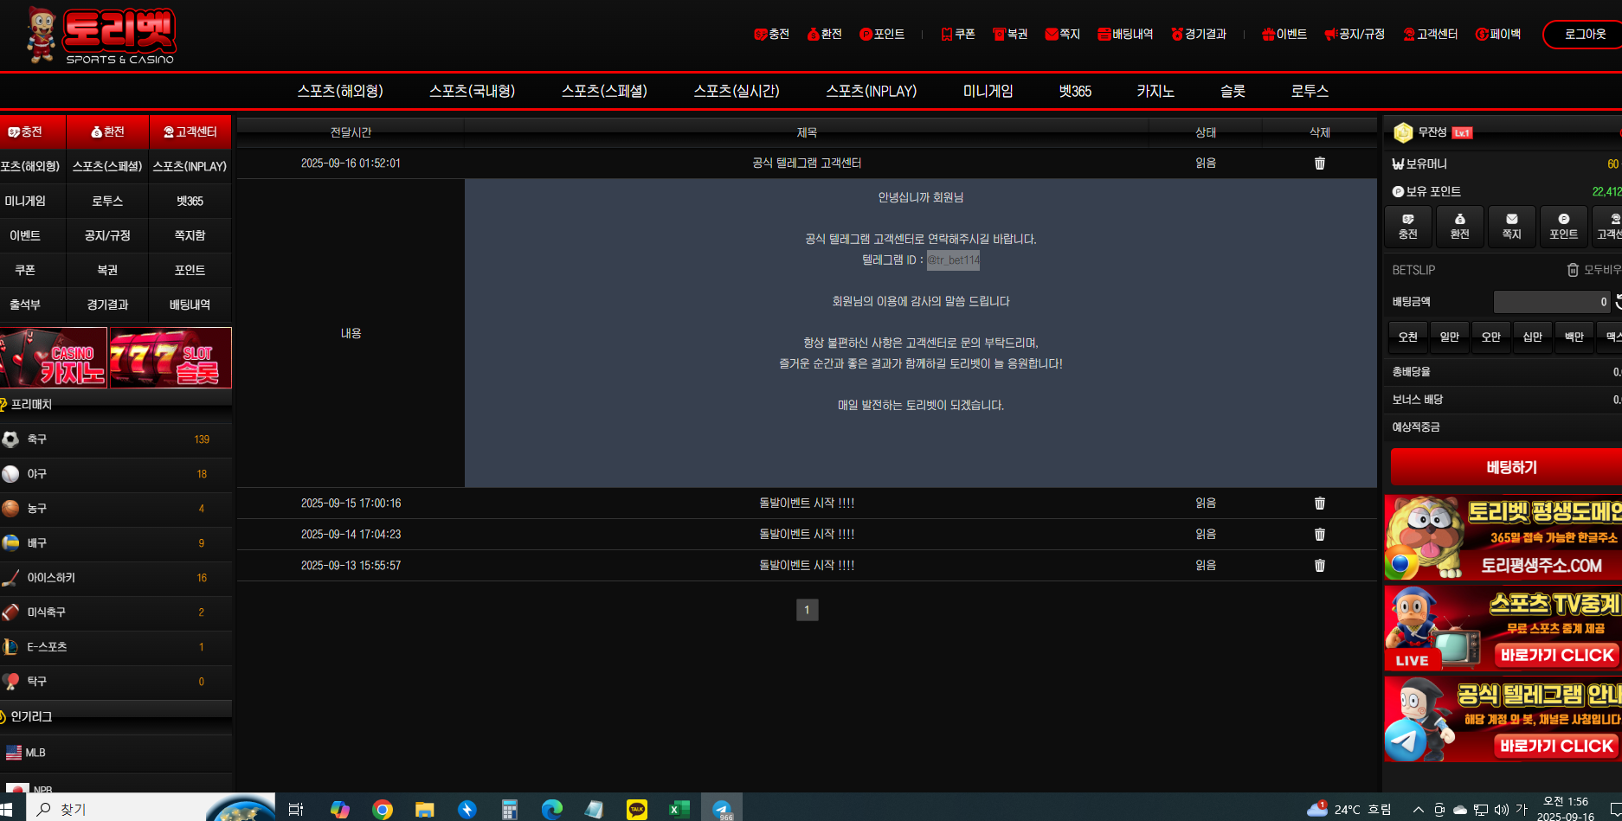
Task: Select the 오천 bet amount button
Action: tap(1407, 337)
